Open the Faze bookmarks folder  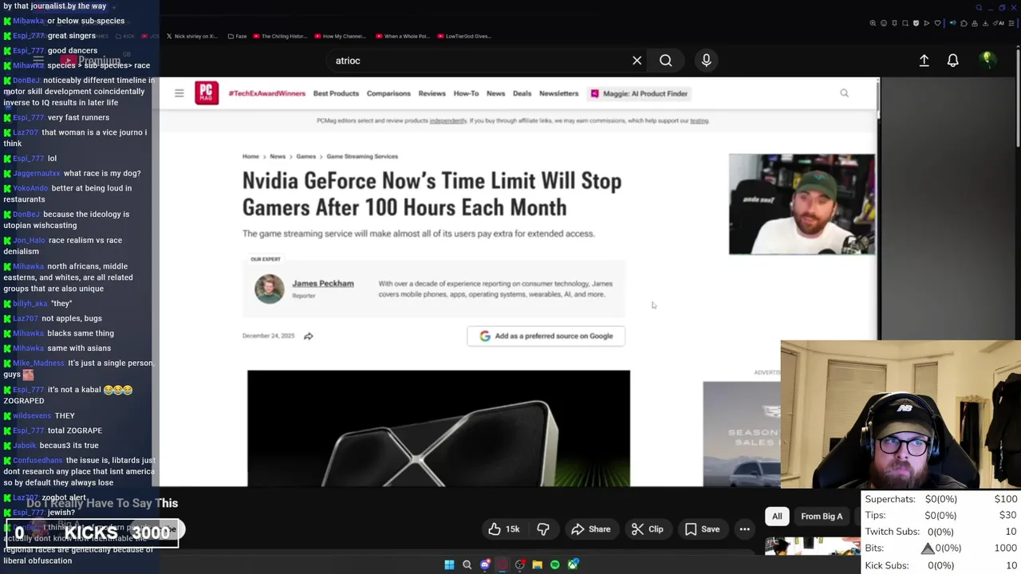pyautogui.click(x=237, y=36)
